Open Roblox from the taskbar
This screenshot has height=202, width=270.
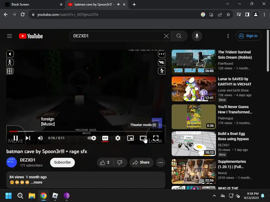tap(55, 196)
